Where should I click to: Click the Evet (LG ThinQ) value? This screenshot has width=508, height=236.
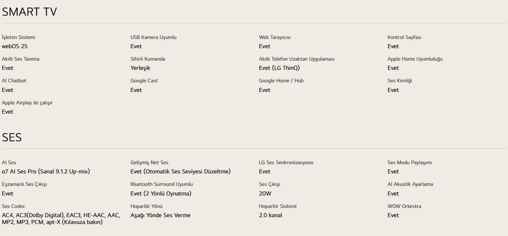[279, 68]
